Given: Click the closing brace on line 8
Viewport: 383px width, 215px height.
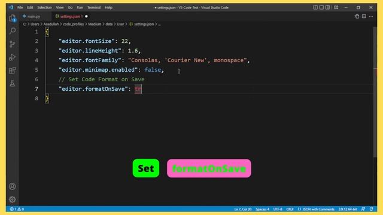Looking at the screenshot, I should tap(47, 99).
